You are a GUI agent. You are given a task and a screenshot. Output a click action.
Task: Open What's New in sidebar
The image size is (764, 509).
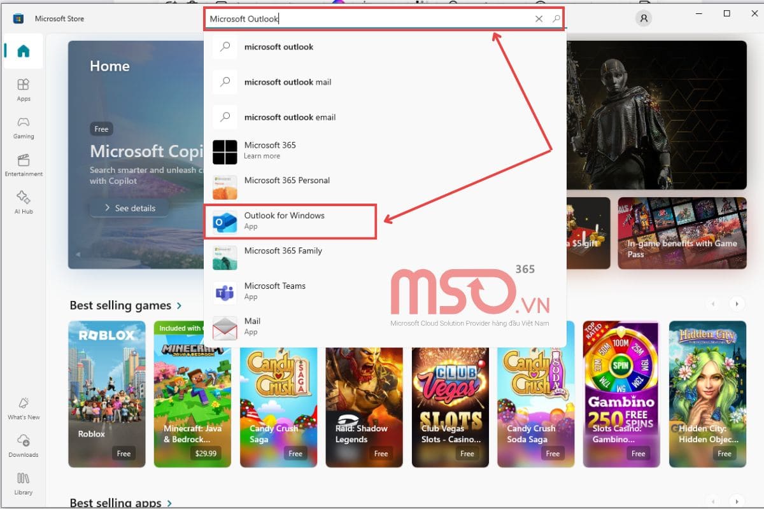(x=24, y=408)
